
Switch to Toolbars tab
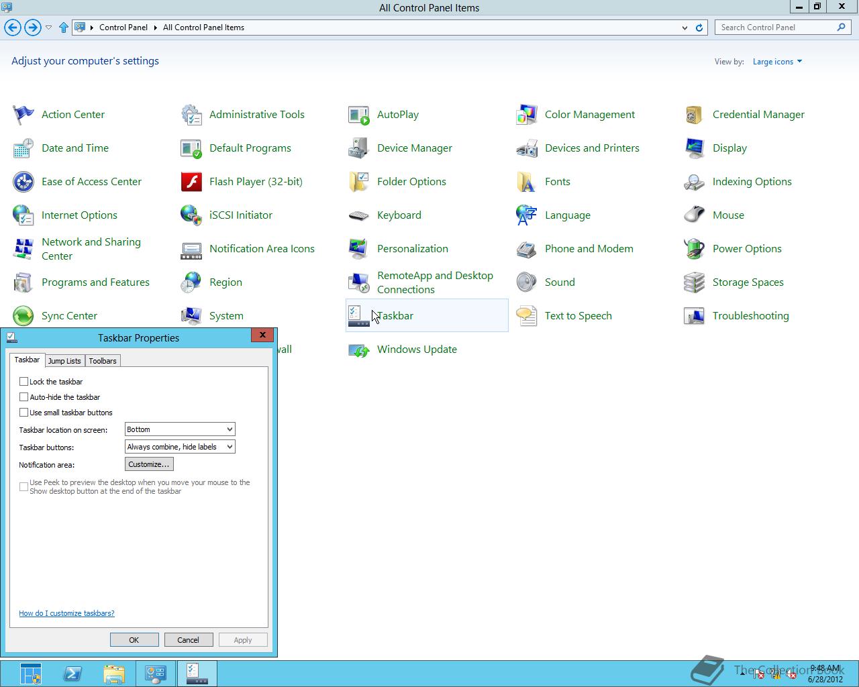tap(103, 361)
